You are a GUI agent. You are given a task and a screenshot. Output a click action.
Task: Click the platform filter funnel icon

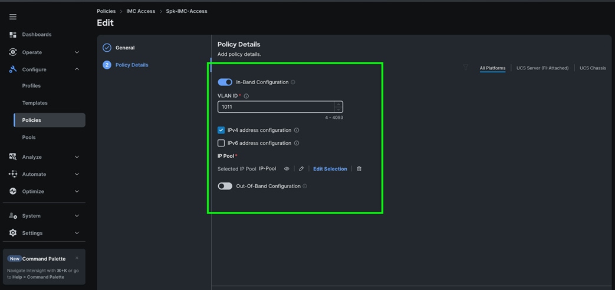click(x=466, y=67)
